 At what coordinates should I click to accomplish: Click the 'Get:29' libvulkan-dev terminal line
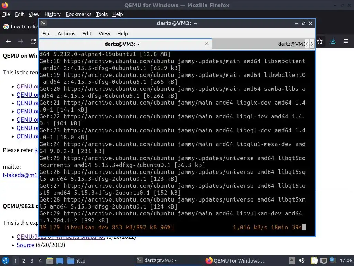(x=171, y=217)
